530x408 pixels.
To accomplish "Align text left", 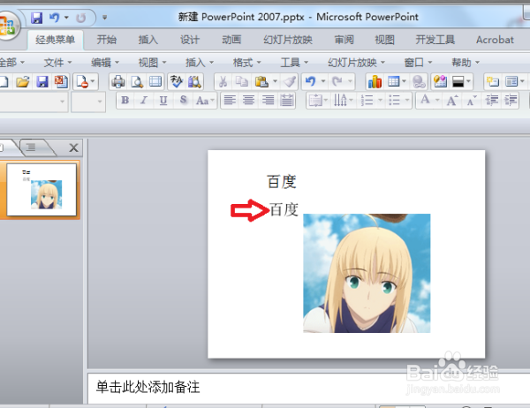I will click(230, 101).
